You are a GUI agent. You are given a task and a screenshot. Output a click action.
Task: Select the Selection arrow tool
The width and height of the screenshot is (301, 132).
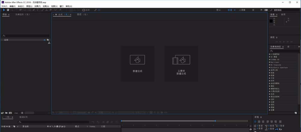pyautogui.click(x=4, y=10)
